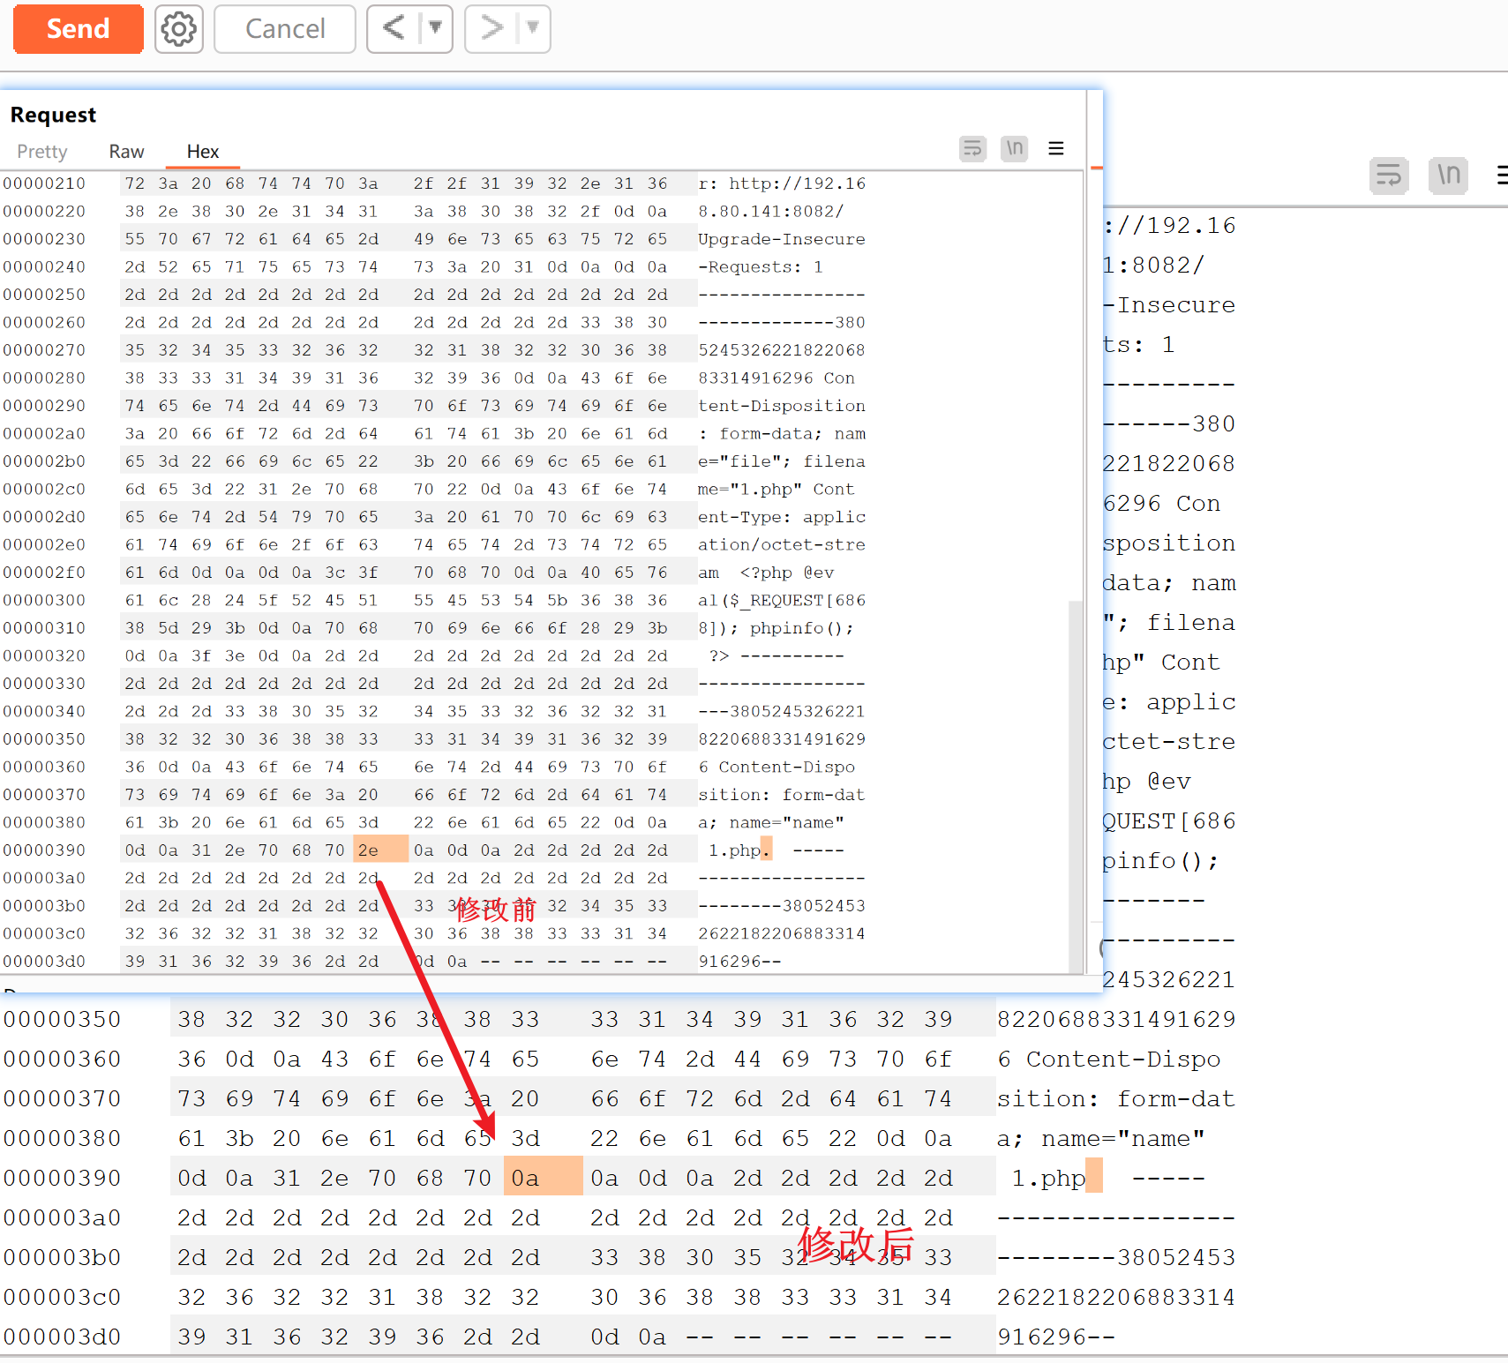Click ASCII text 'e="file"; filena'
Image resolution: width=1508 pixels, height=1363 pixels.
pos(782,461)
